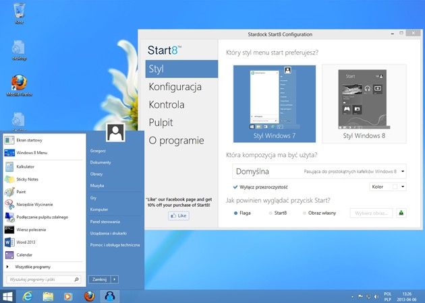425x303 pixels.
Task: Open Internet Explorer from the taskbar
Action: point(28,296)
